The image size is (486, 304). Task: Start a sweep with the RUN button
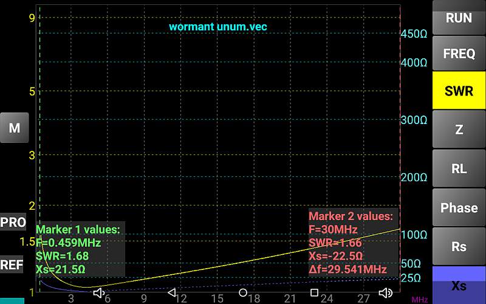(459, 18)
